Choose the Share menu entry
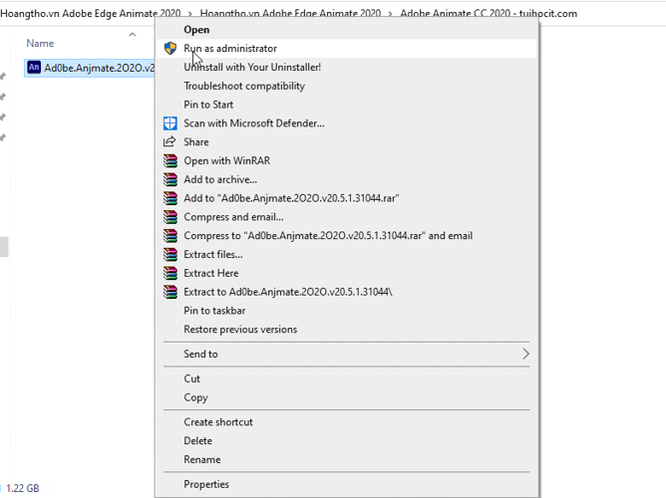The image size is (666, 498). 347,142
